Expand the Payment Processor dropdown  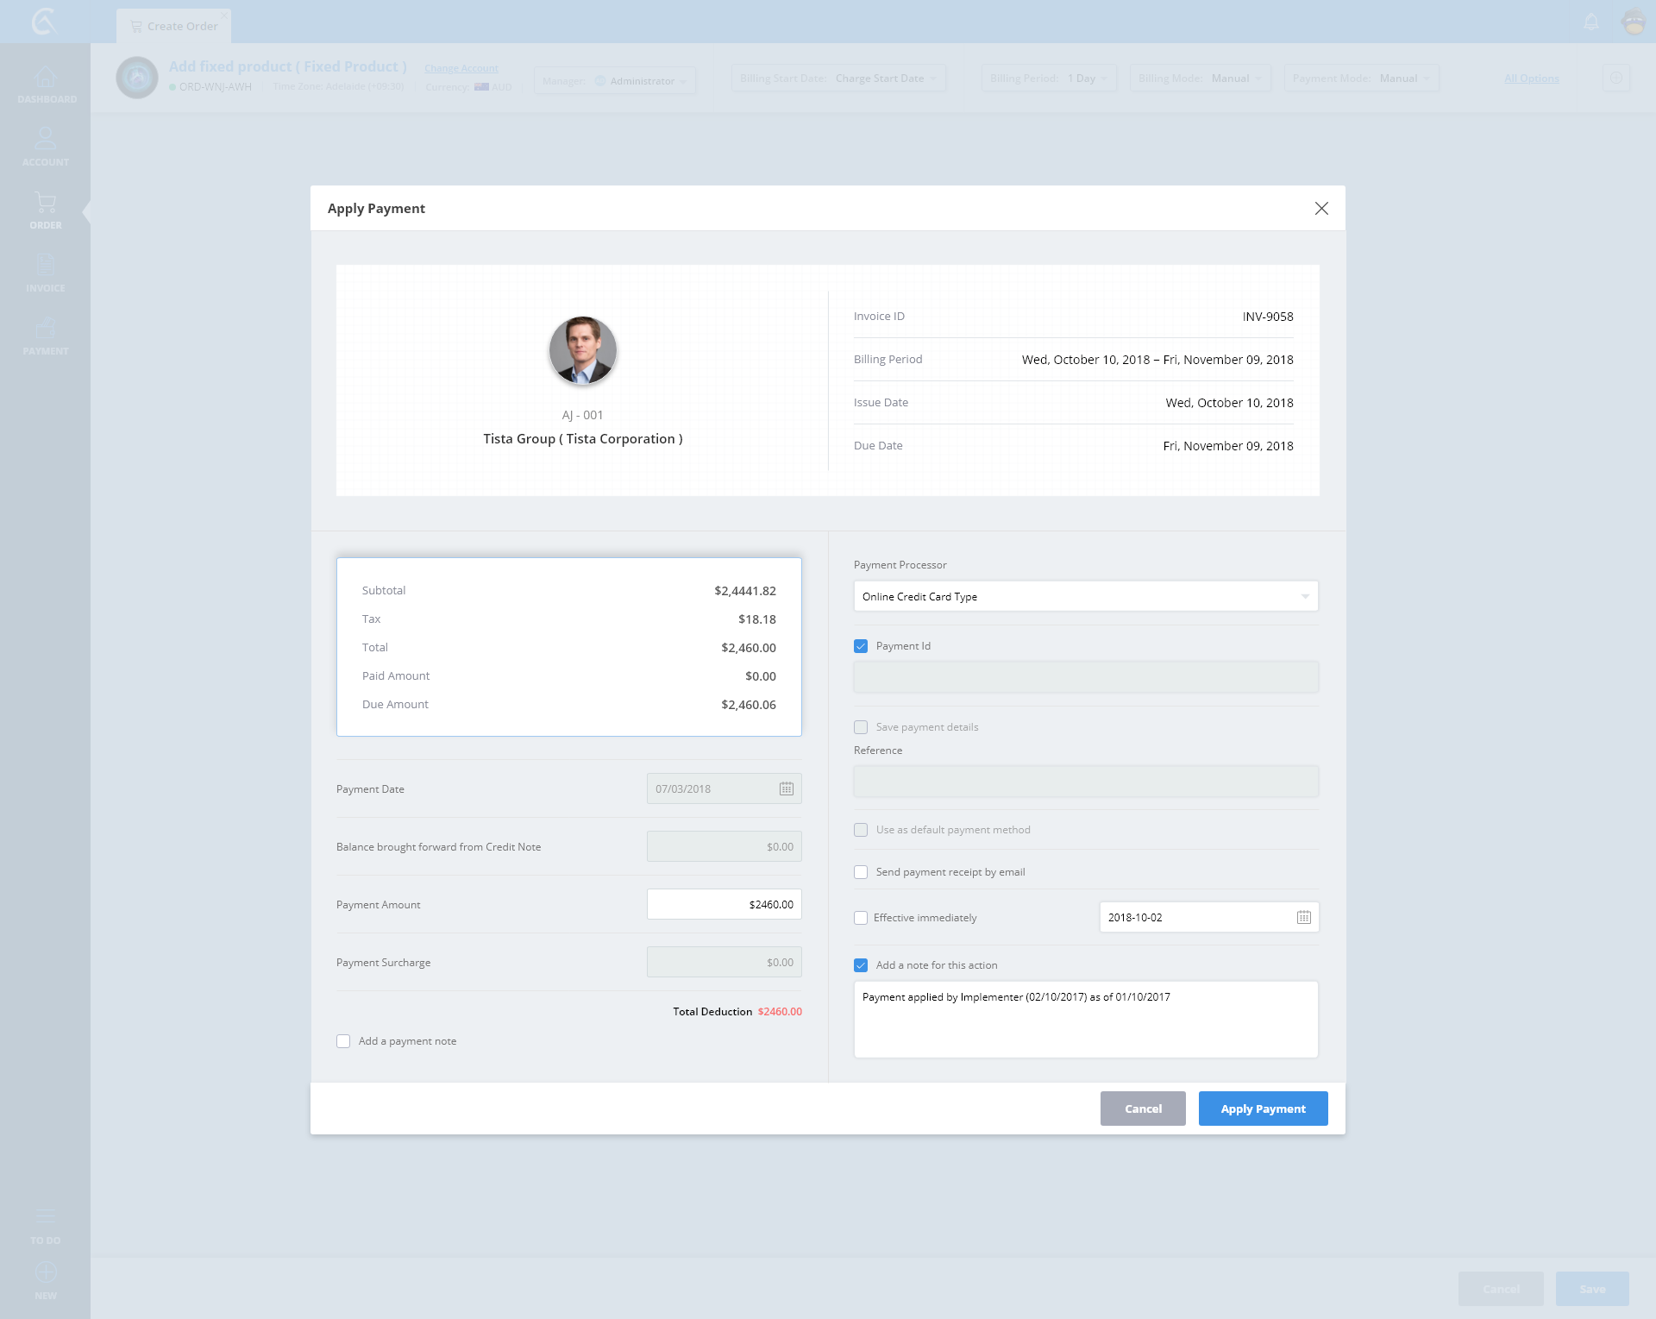coord(1085,596)
